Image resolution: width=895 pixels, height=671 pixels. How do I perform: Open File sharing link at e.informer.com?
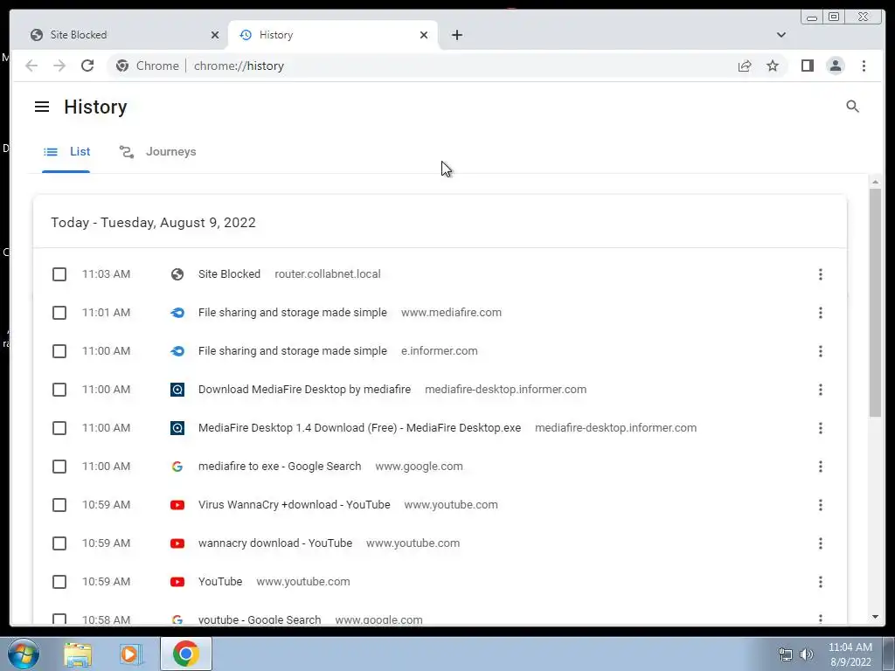[x=292, y=351]
